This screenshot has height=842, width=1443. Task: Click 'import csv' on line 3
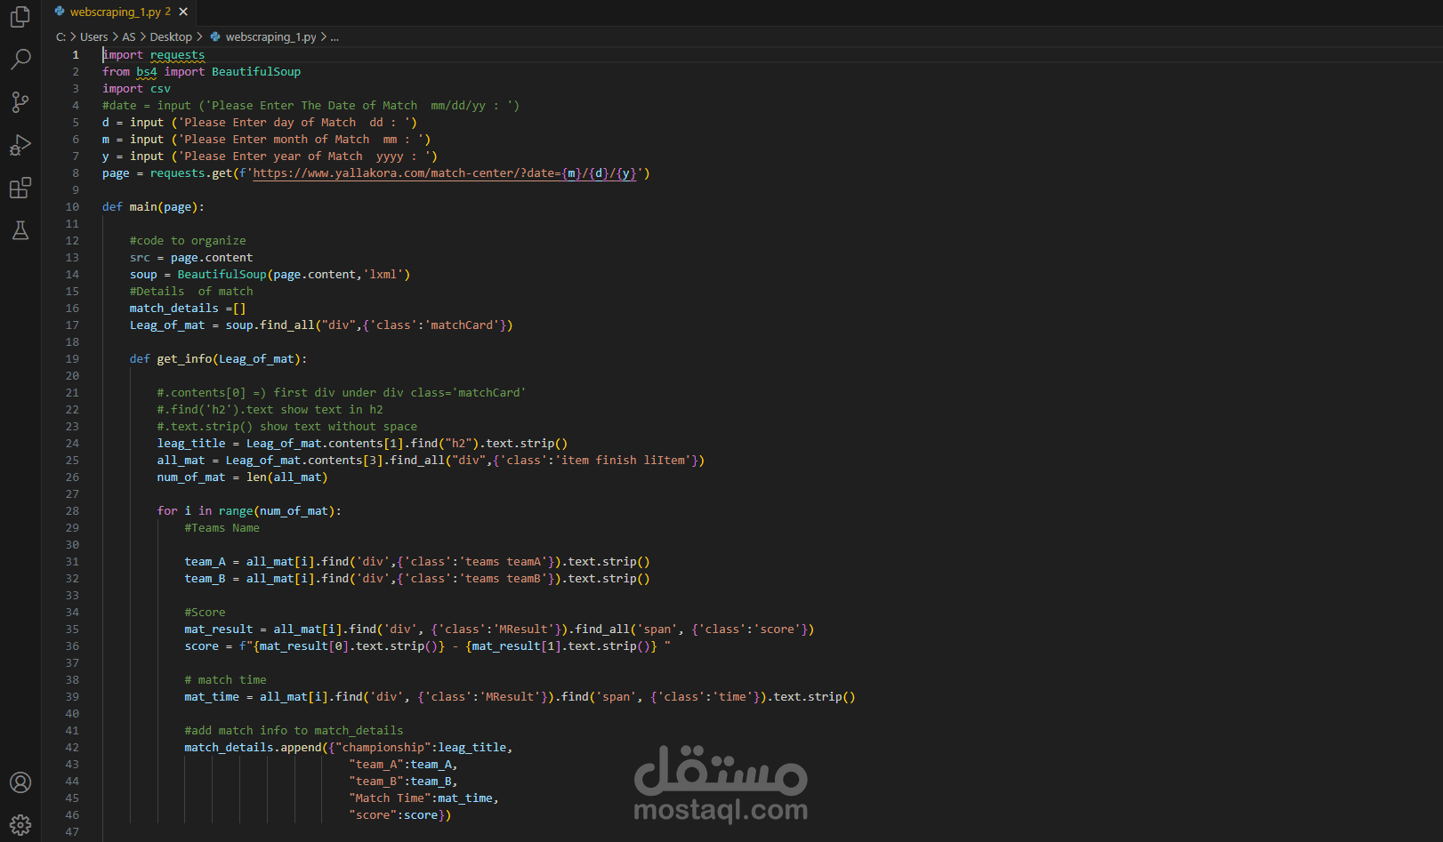point(136,89)
